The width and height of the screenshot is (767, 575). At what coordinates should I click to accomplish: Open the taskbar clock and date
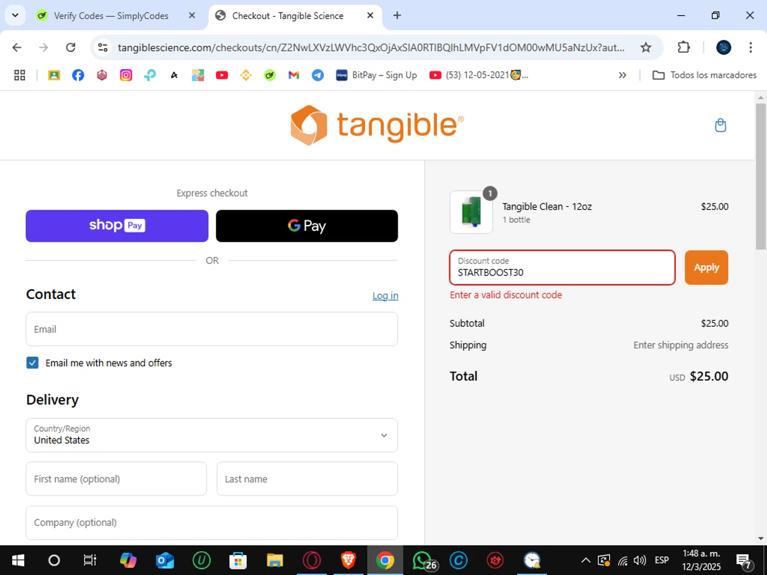(x=701, y=560)
